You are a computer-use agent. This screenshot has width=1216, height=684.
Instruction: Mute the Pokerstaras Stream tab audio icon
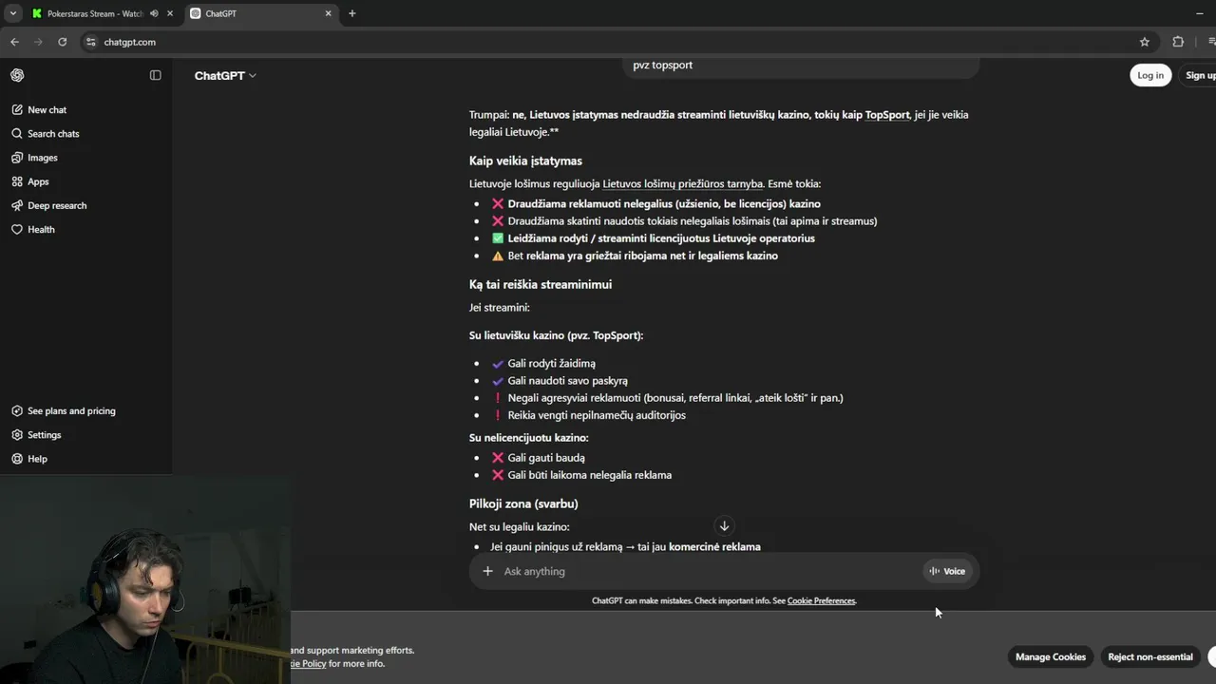pyautogui.click(x=154, y=13)
